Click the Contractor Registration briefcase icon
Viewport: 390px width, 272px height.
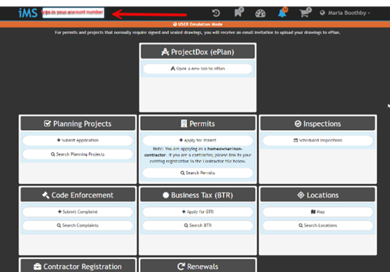[x=37, y=266]
